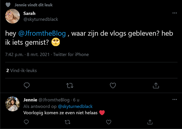Image resolution: width=182 pixels, height=129 pixels.
Task: Open the @skyturnedblack handle under Sarah's name
Action: coord(41,19)
